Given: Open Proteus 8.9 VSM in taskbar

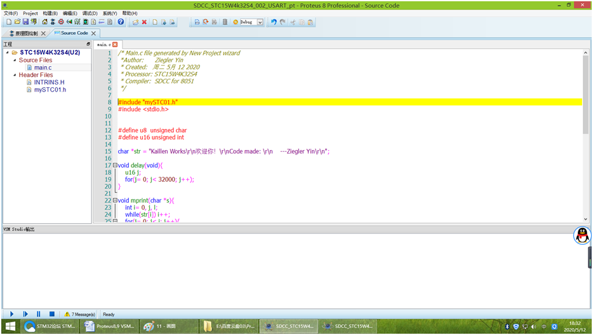Looking at the screenshot, I should [108, 327].
